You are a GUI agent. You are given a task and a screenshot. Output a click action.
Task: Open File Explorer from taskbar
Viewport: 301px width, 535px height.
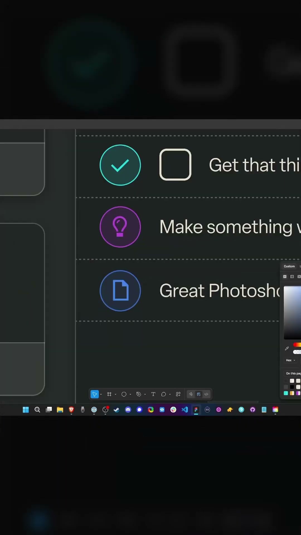(x=60, y=410)
